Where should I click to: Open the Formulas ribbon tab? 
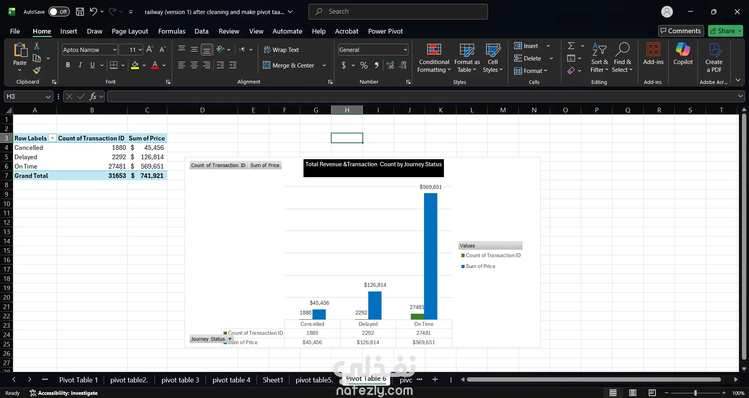pyautogui.click(x=172, y=31)
